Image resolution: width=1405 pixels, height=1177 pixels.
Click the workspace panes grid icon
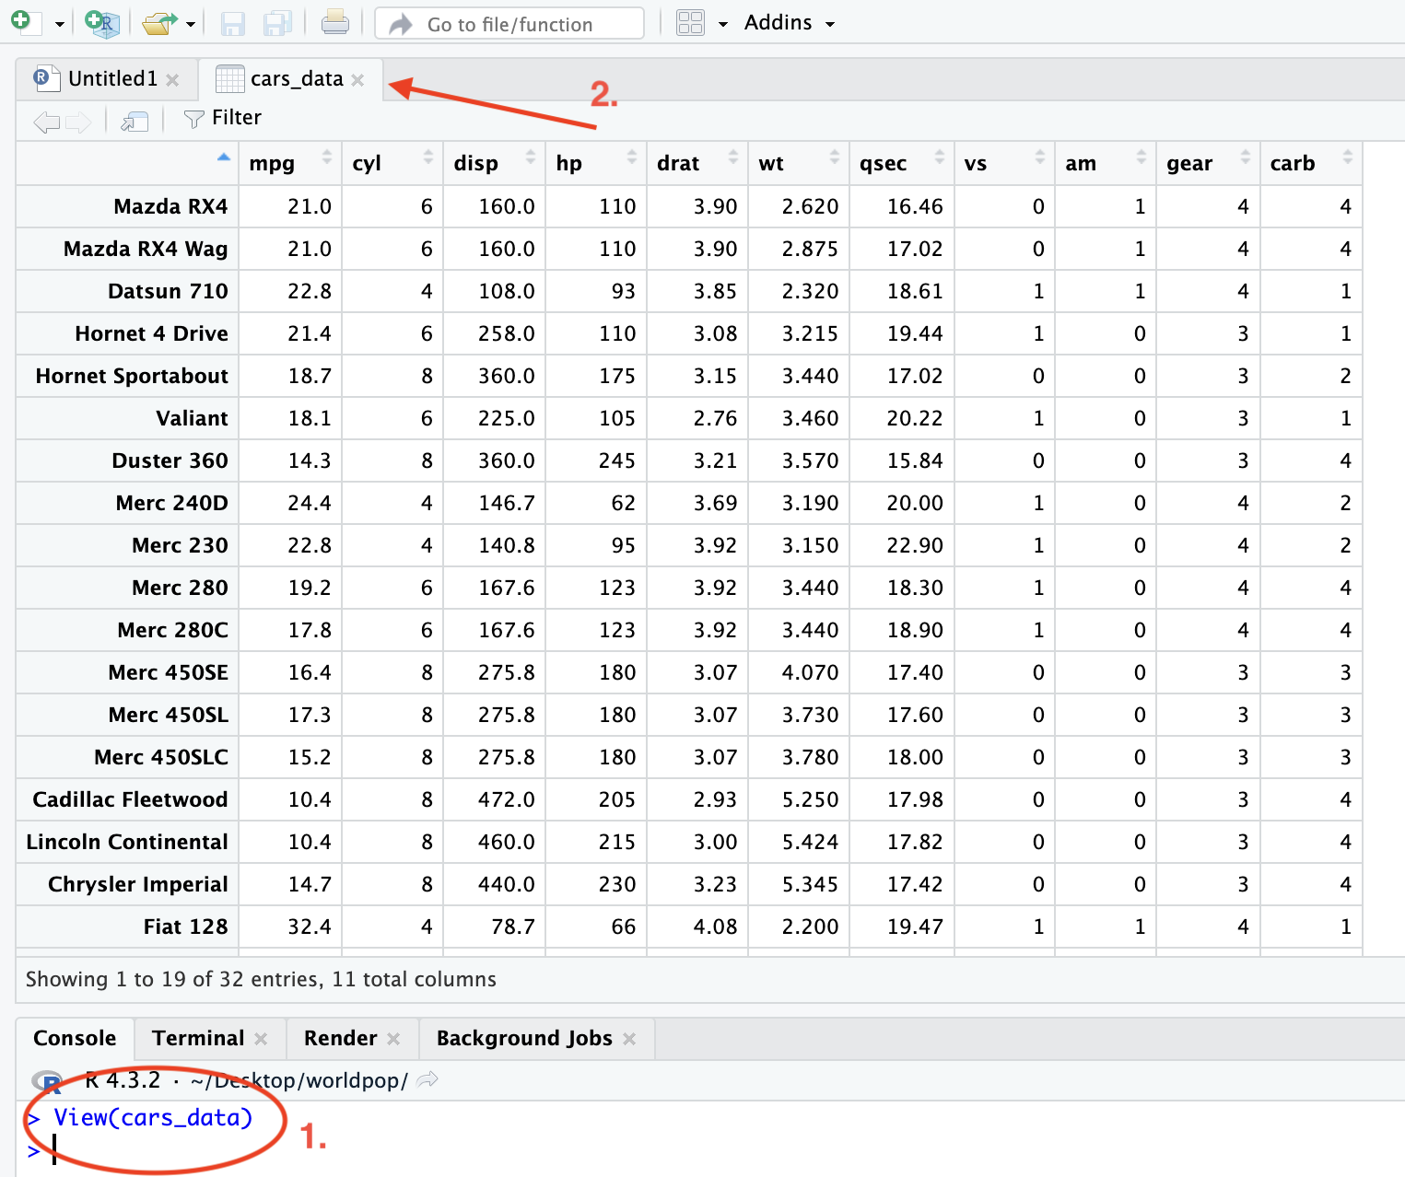690,23
